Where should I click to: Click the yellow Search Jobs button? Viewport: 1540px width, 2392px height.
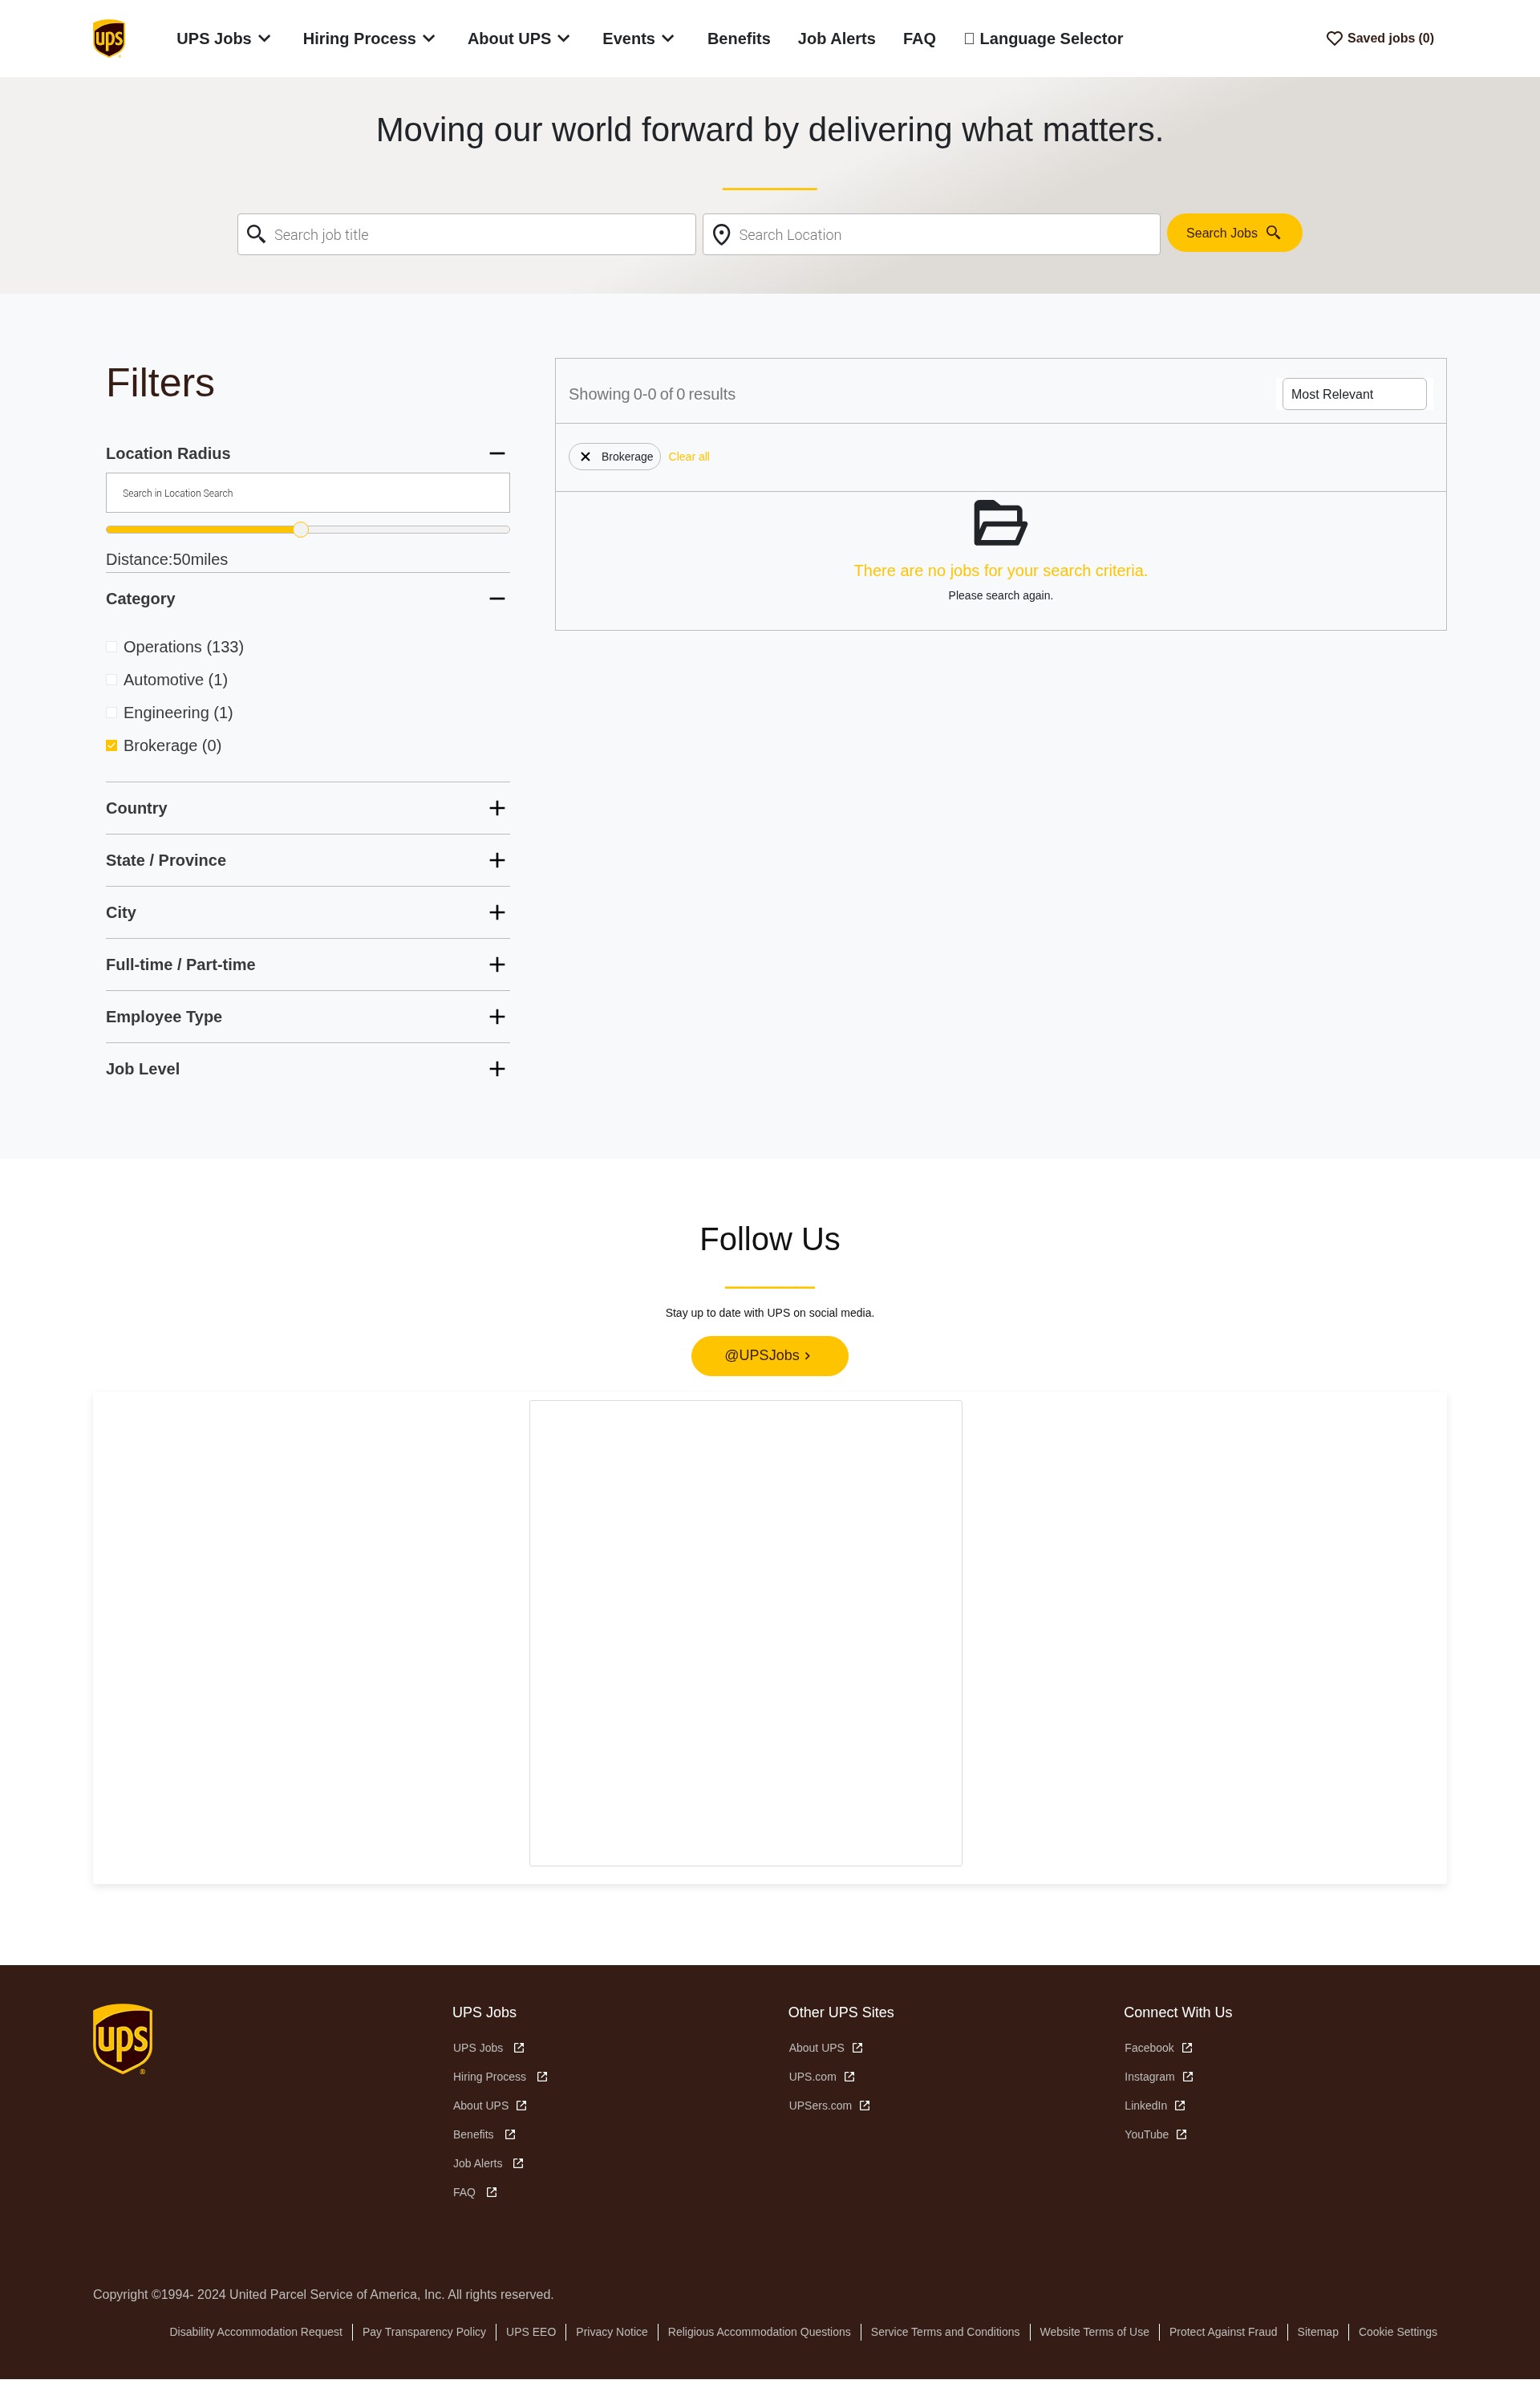click(1234, 233)
